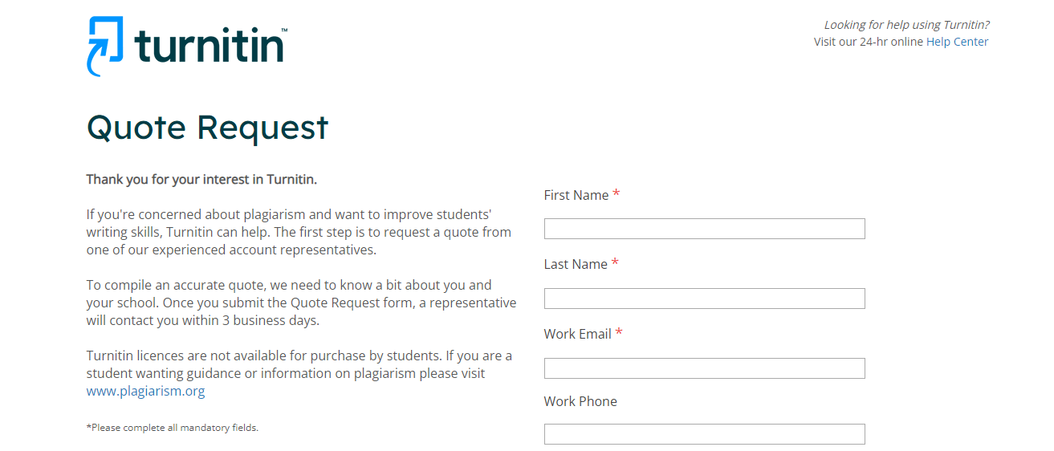Click the red asterisk beside Work Email
Image resolution: width=1054 pixels, height=451 pixels.
click(x=619, y=333)
